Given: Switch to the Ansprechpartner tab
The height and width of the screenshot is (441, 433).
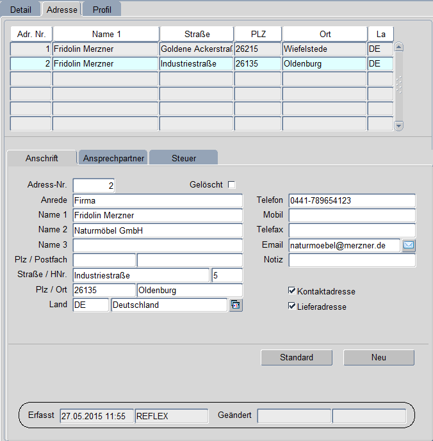Looking at the screenshot, I should (113, 157).
